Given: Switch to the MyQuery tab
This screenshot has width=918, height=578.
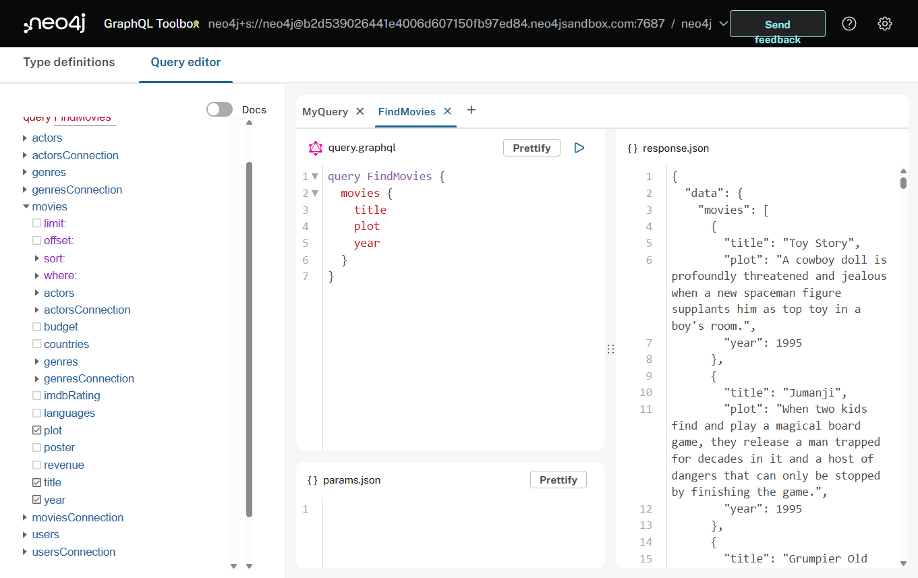Looking at the screenshot, I should click(325, 111).
